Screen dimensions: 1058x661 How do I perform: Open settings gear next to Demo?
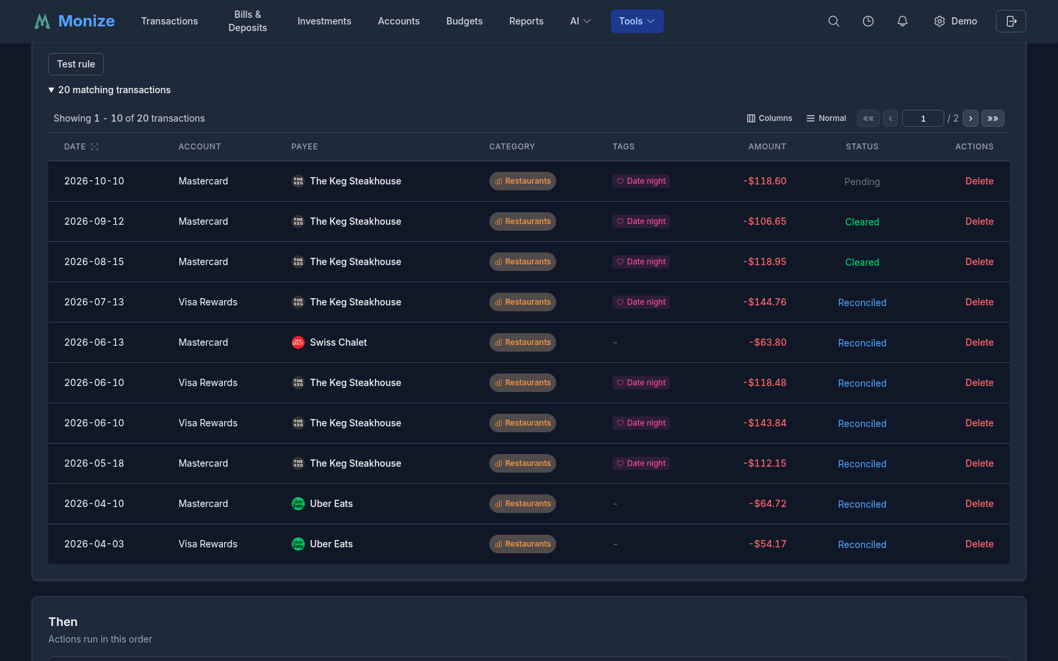[940, 21]
